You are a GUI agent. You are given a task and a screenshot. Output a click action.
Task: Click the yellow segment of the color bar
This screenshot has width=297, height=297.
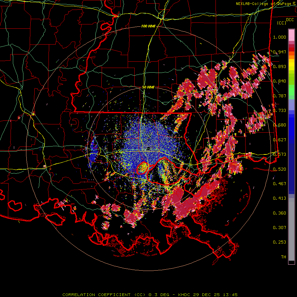291,65
